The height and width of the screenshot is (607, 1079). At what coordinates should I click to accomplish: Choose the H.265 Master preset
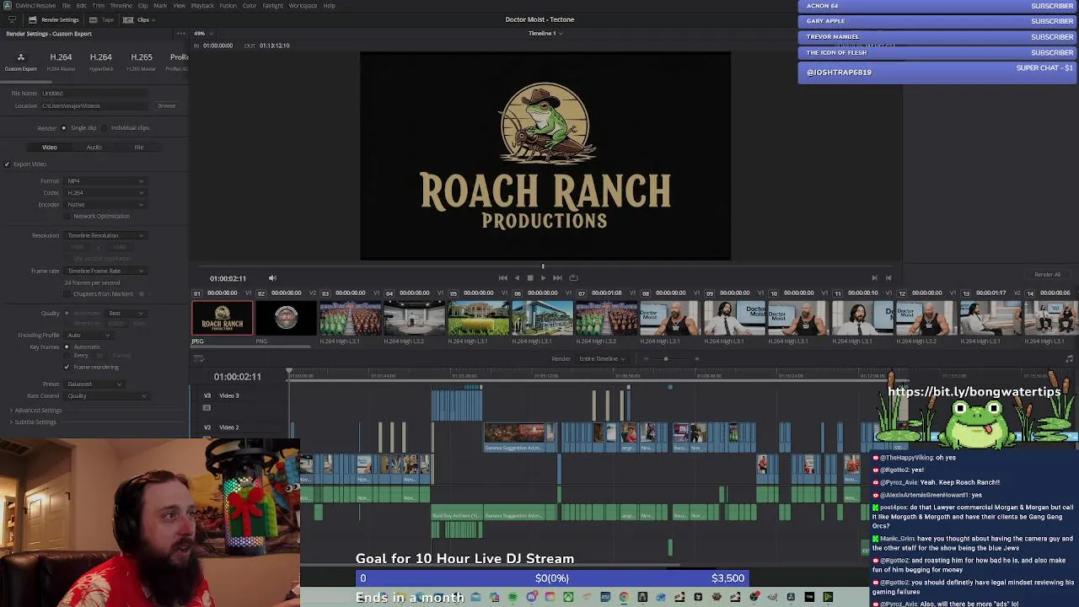point(141,61)
